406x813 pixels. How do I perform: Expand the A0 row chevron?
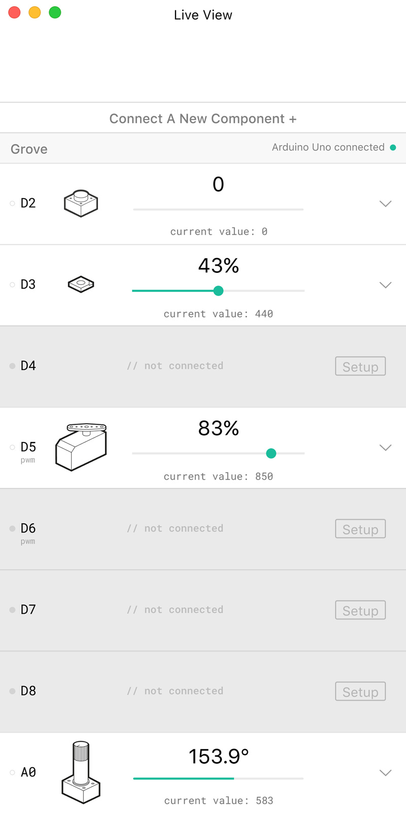[385, 773]
